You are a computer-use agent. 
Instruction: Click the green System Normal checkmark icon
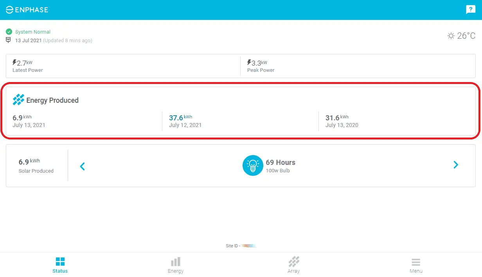point(9,32)
